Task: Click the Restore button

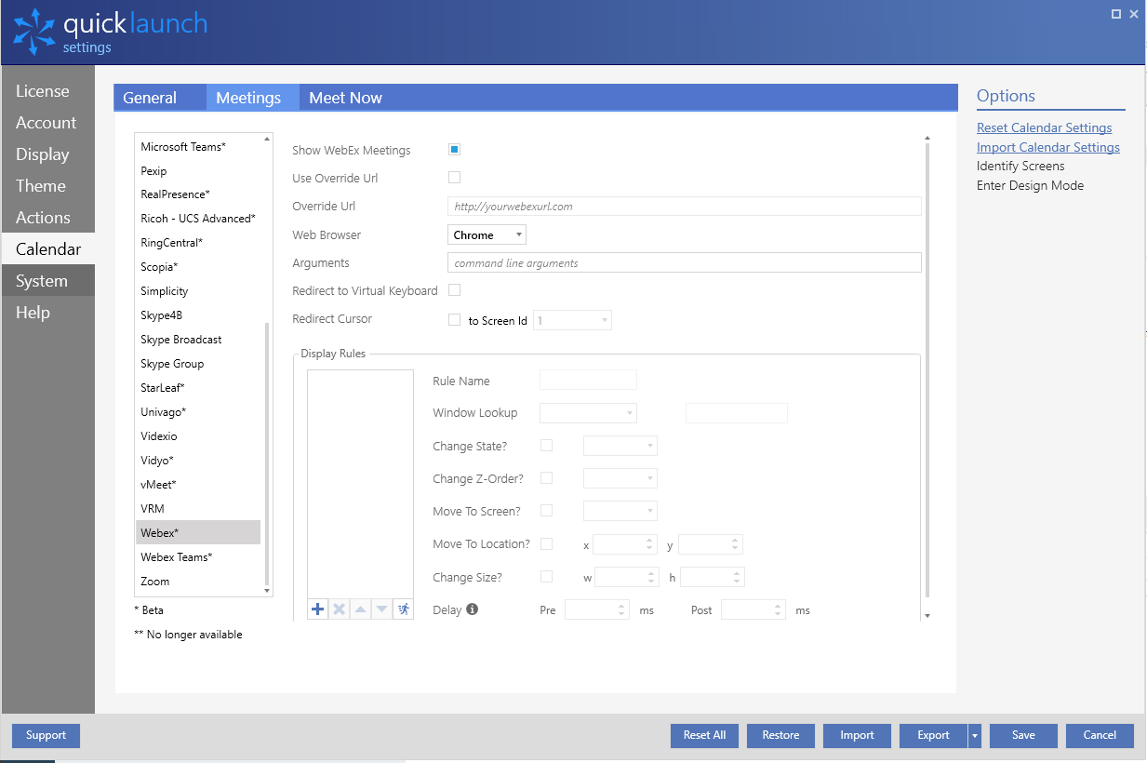Action: (781, 735)
